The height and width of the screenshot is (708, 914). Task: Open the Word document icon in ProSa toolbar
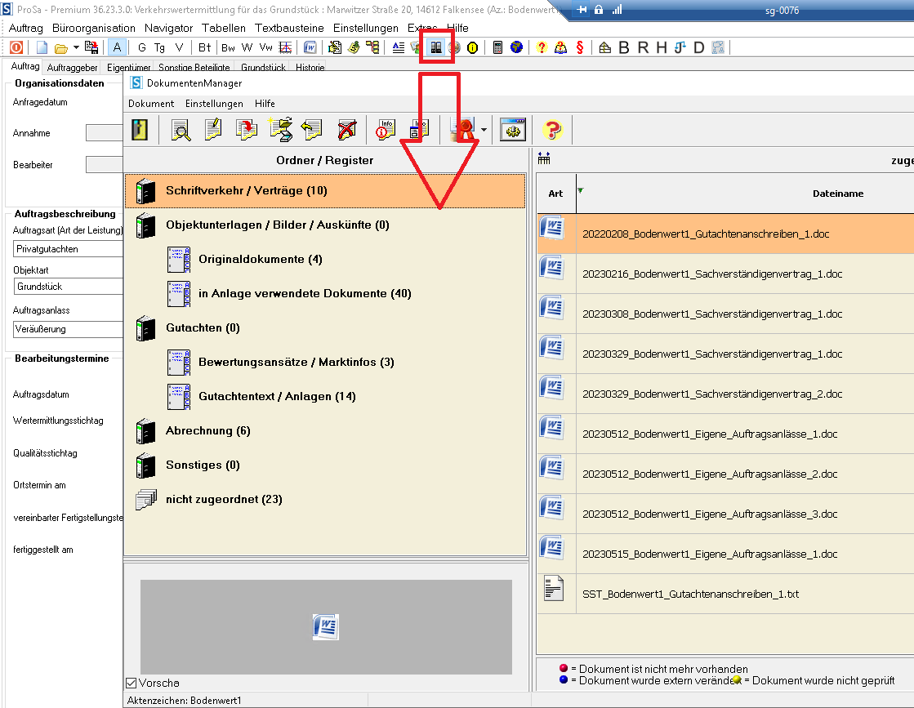coord(310,47)
